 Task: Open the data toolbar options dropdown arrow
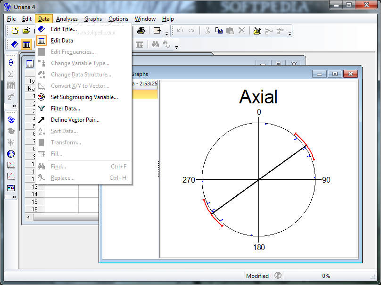coord(177,47)
